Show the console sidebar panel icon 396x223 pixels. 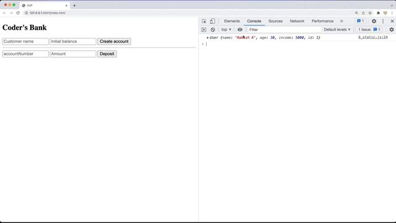tap(204, 30)
